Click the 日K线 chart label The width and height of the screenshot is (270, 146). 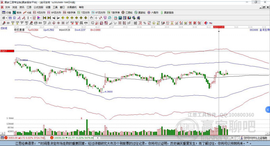click(4, 28)
